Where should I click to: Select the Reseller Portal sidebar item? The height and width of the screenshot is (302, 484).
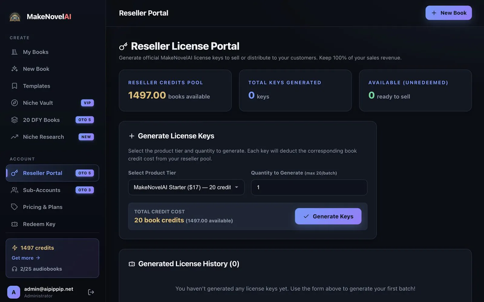coord(52,173)
